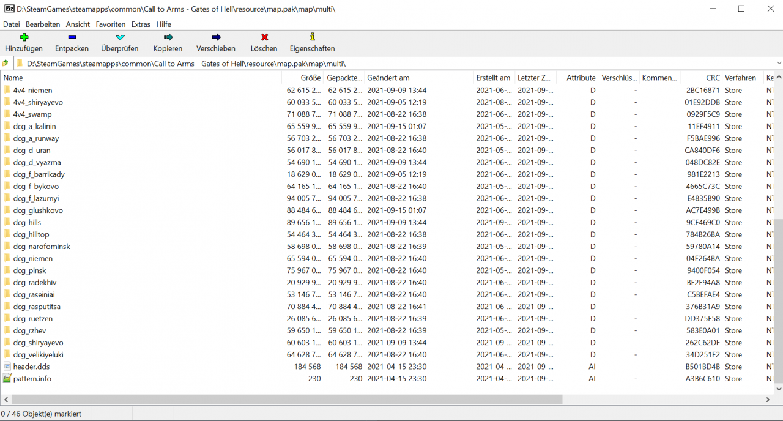Viewport: 783px width, 421px height.
Task: Expand the address bar path dropdown
Action: [x=778, y=63]
